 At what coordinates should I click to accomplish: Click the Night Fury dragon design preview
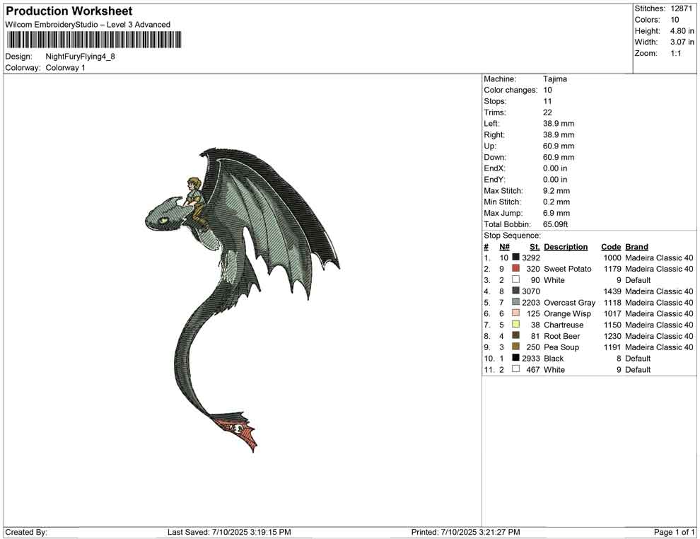tap(241, 299)
